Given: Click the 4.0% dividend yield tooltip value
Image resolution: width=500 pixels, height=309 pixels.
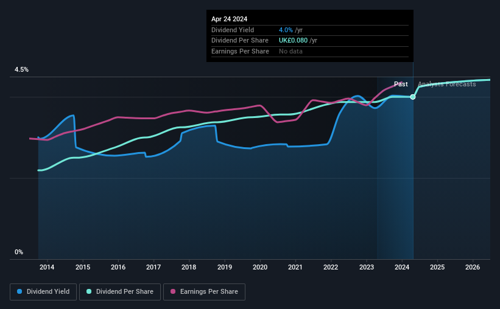Looking at the screenshot, I should [286, 30].
